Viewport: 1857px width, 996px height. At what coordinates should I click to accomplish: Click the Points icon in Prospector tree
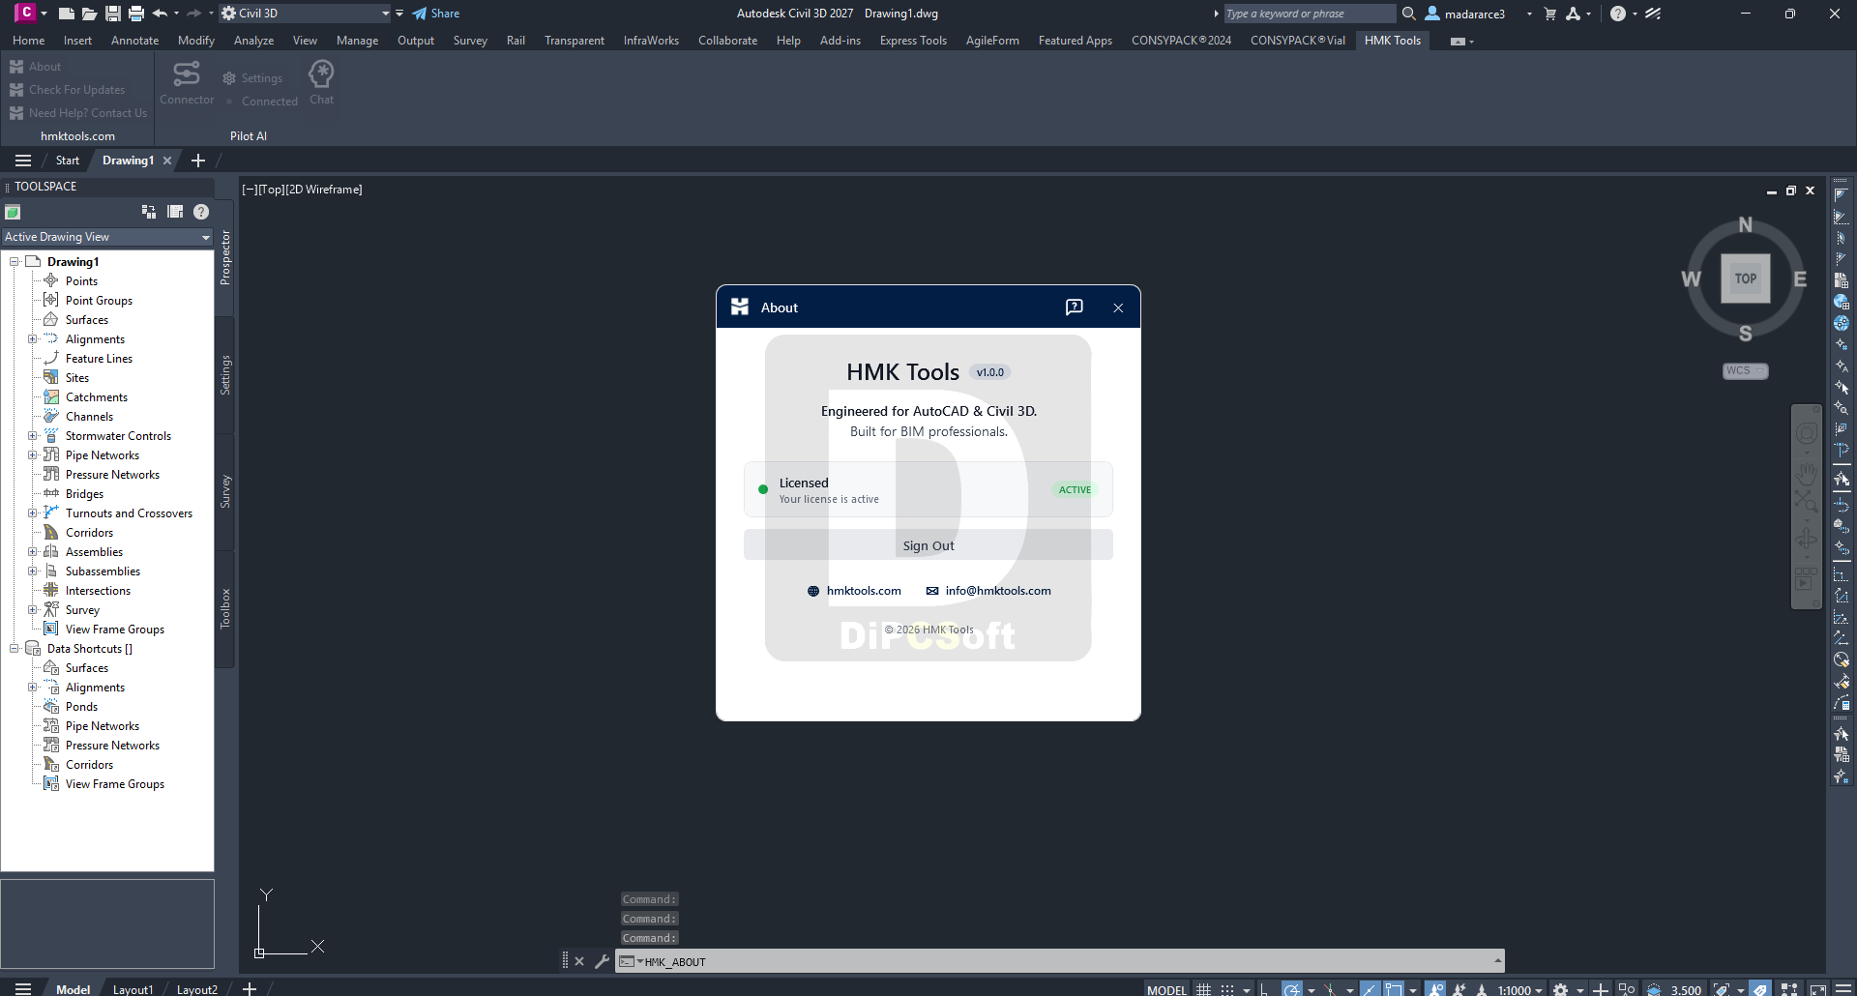point(51,280)
